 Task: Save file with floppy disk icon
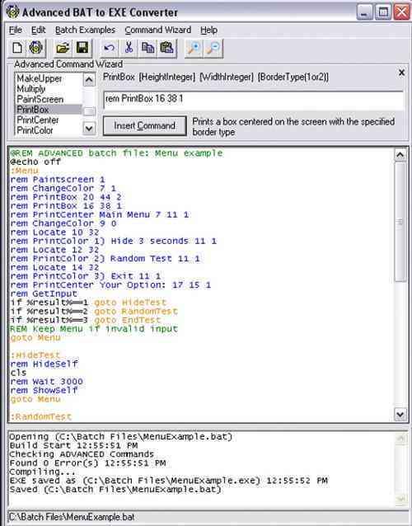tap(82, 48)
